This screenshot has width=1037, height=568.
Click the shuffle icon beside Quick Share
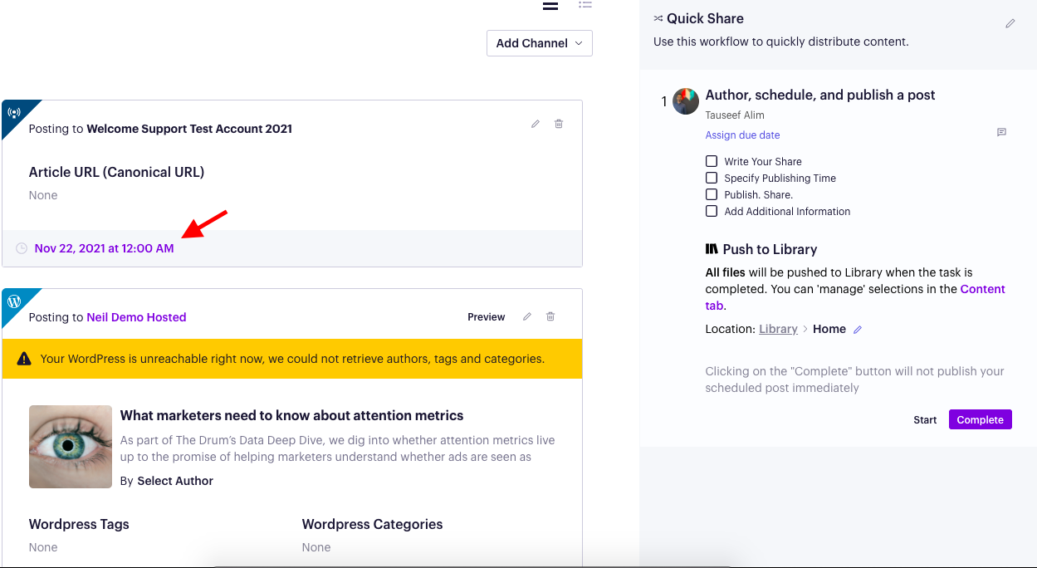tap(658, 17)
